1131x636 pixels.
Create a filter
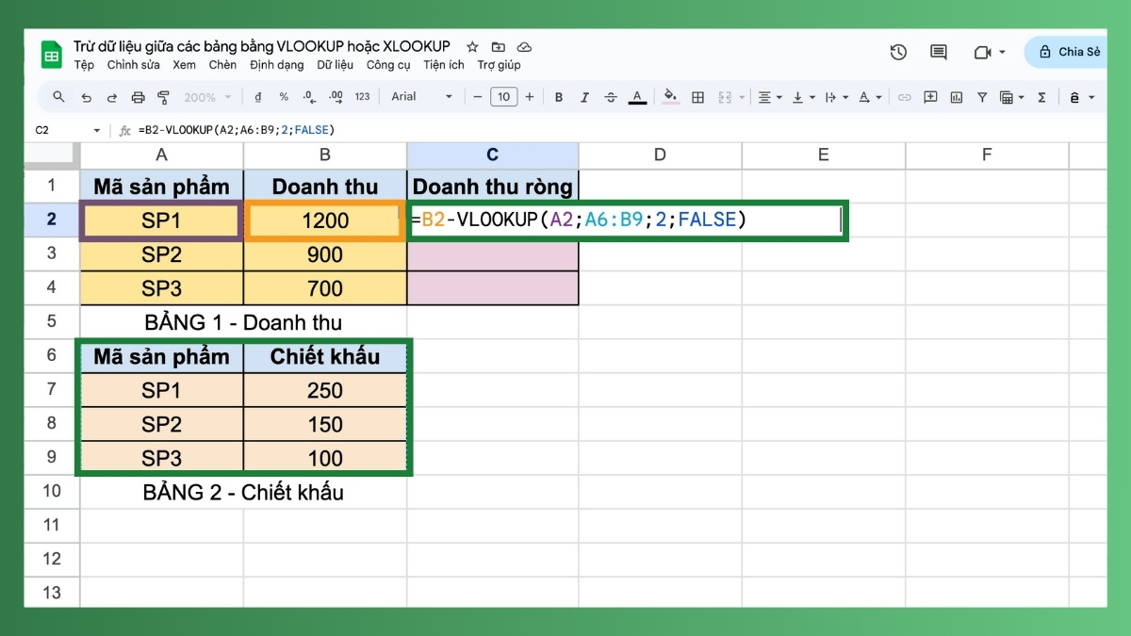point(982,96)
